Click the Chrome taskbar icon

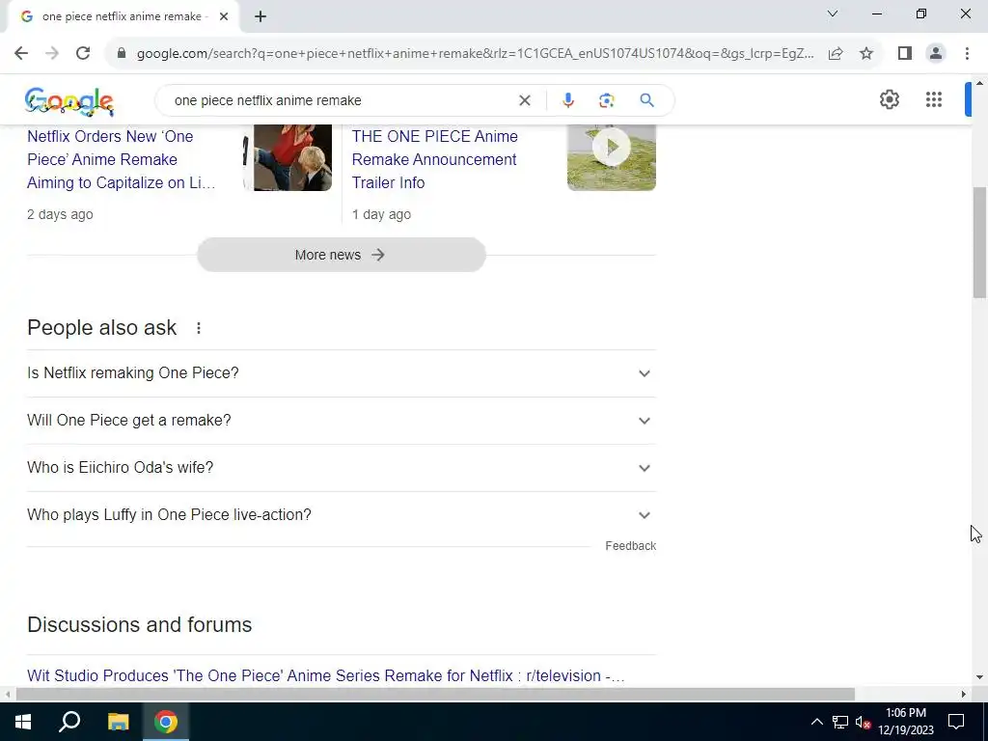(166, 722)
